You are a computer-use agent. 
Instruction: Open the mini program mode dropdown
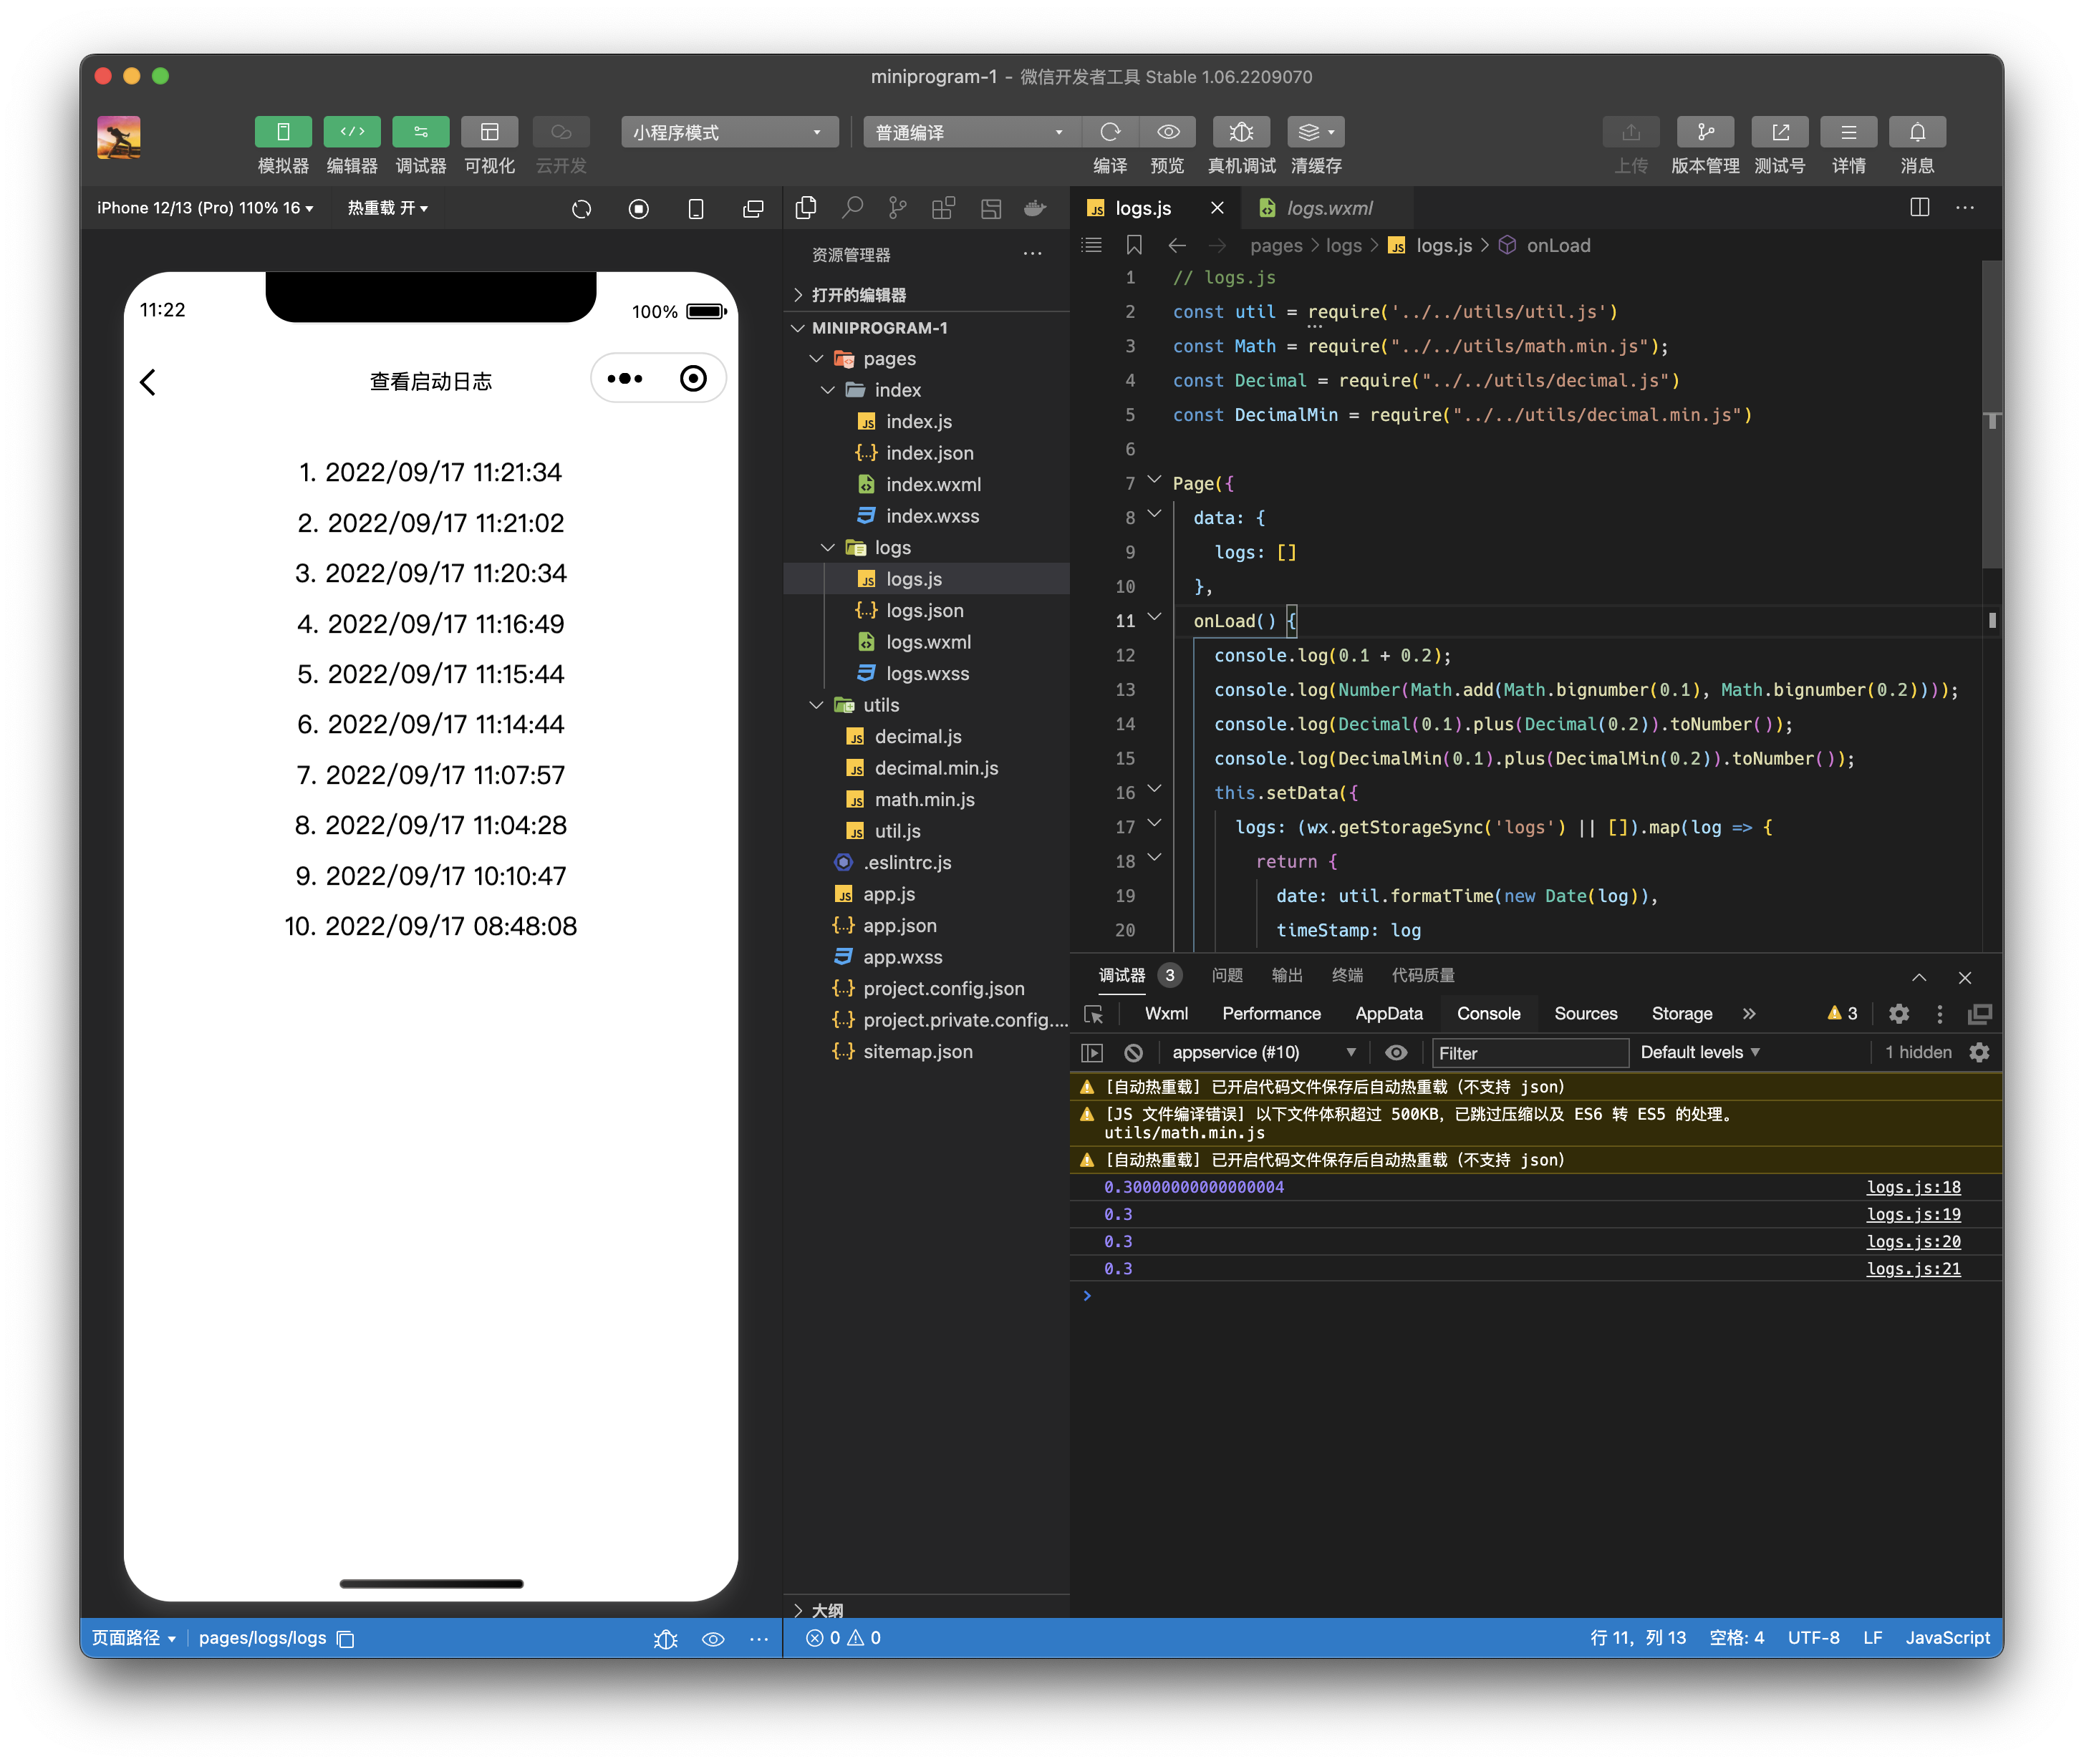(x=729, y=132)
